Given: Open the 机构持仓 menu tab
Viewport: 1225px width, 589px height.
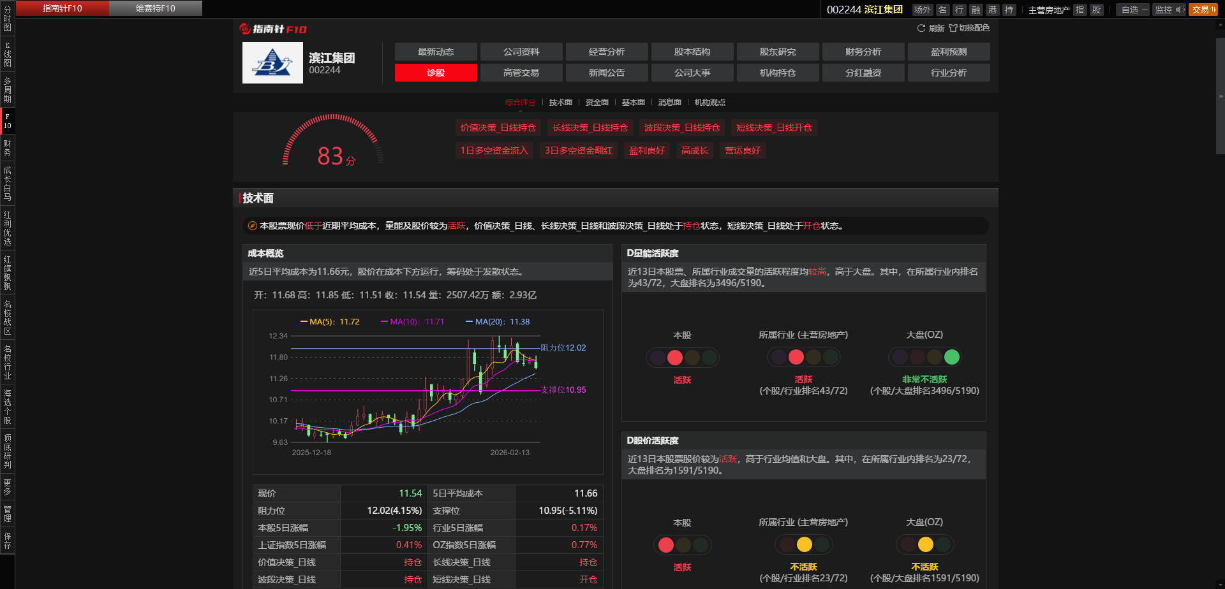Looking at the screenshot, I should tap(778, 73).
